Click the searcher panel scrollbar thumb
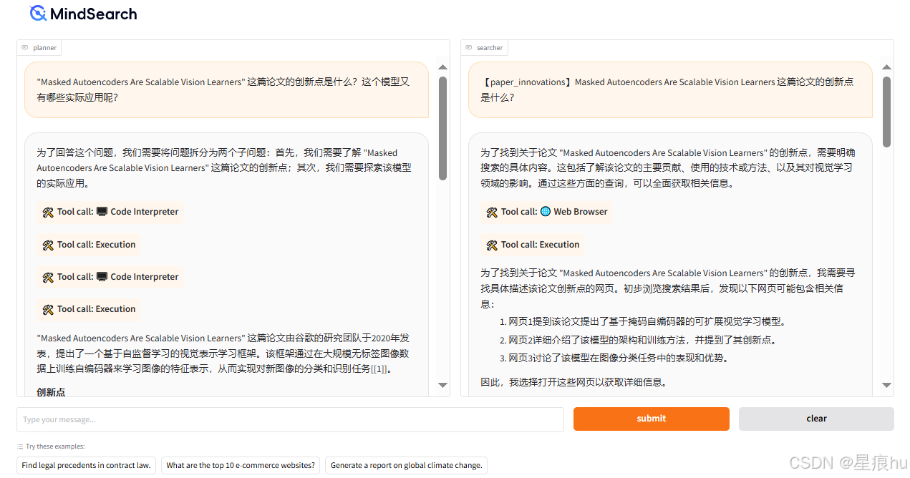Screen dimensions: 910x478 point(887,112)
